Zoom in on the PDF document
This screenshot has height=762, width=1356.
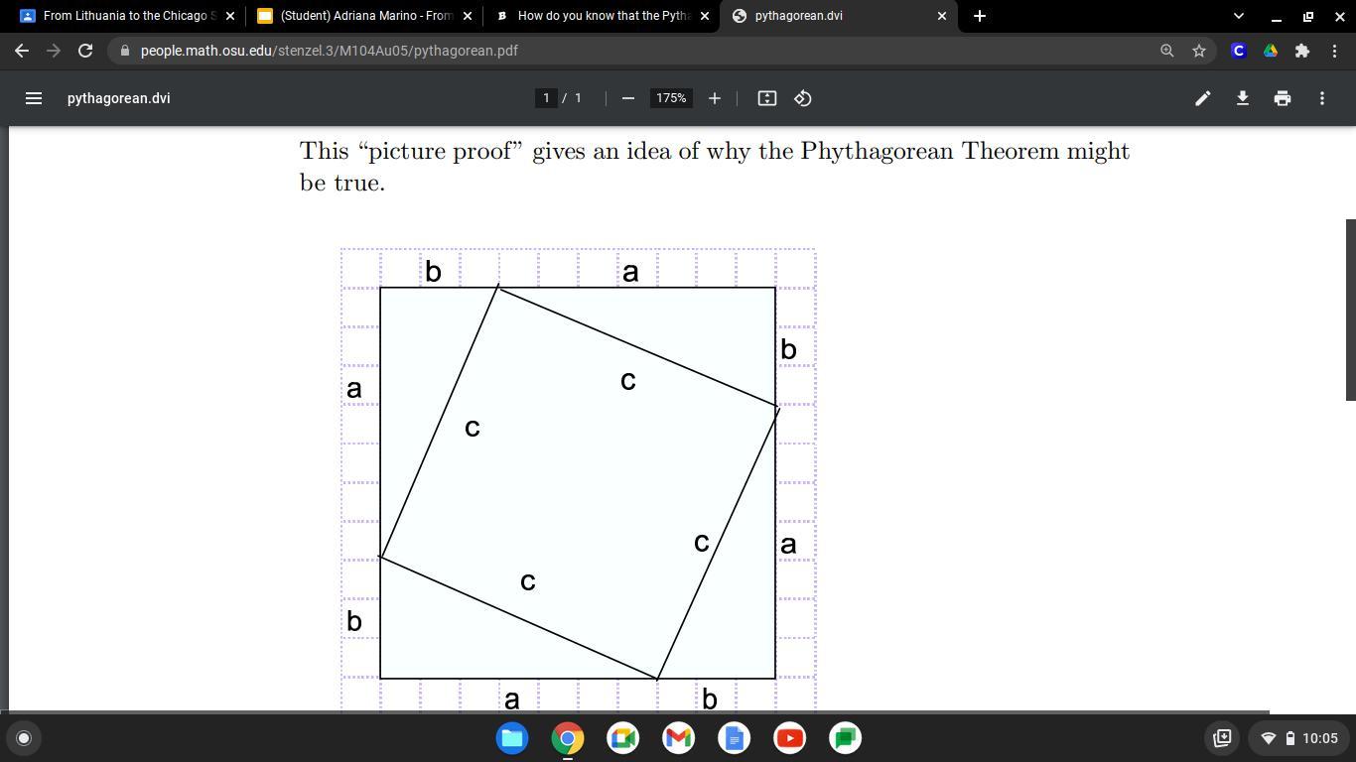coord(715,98)
